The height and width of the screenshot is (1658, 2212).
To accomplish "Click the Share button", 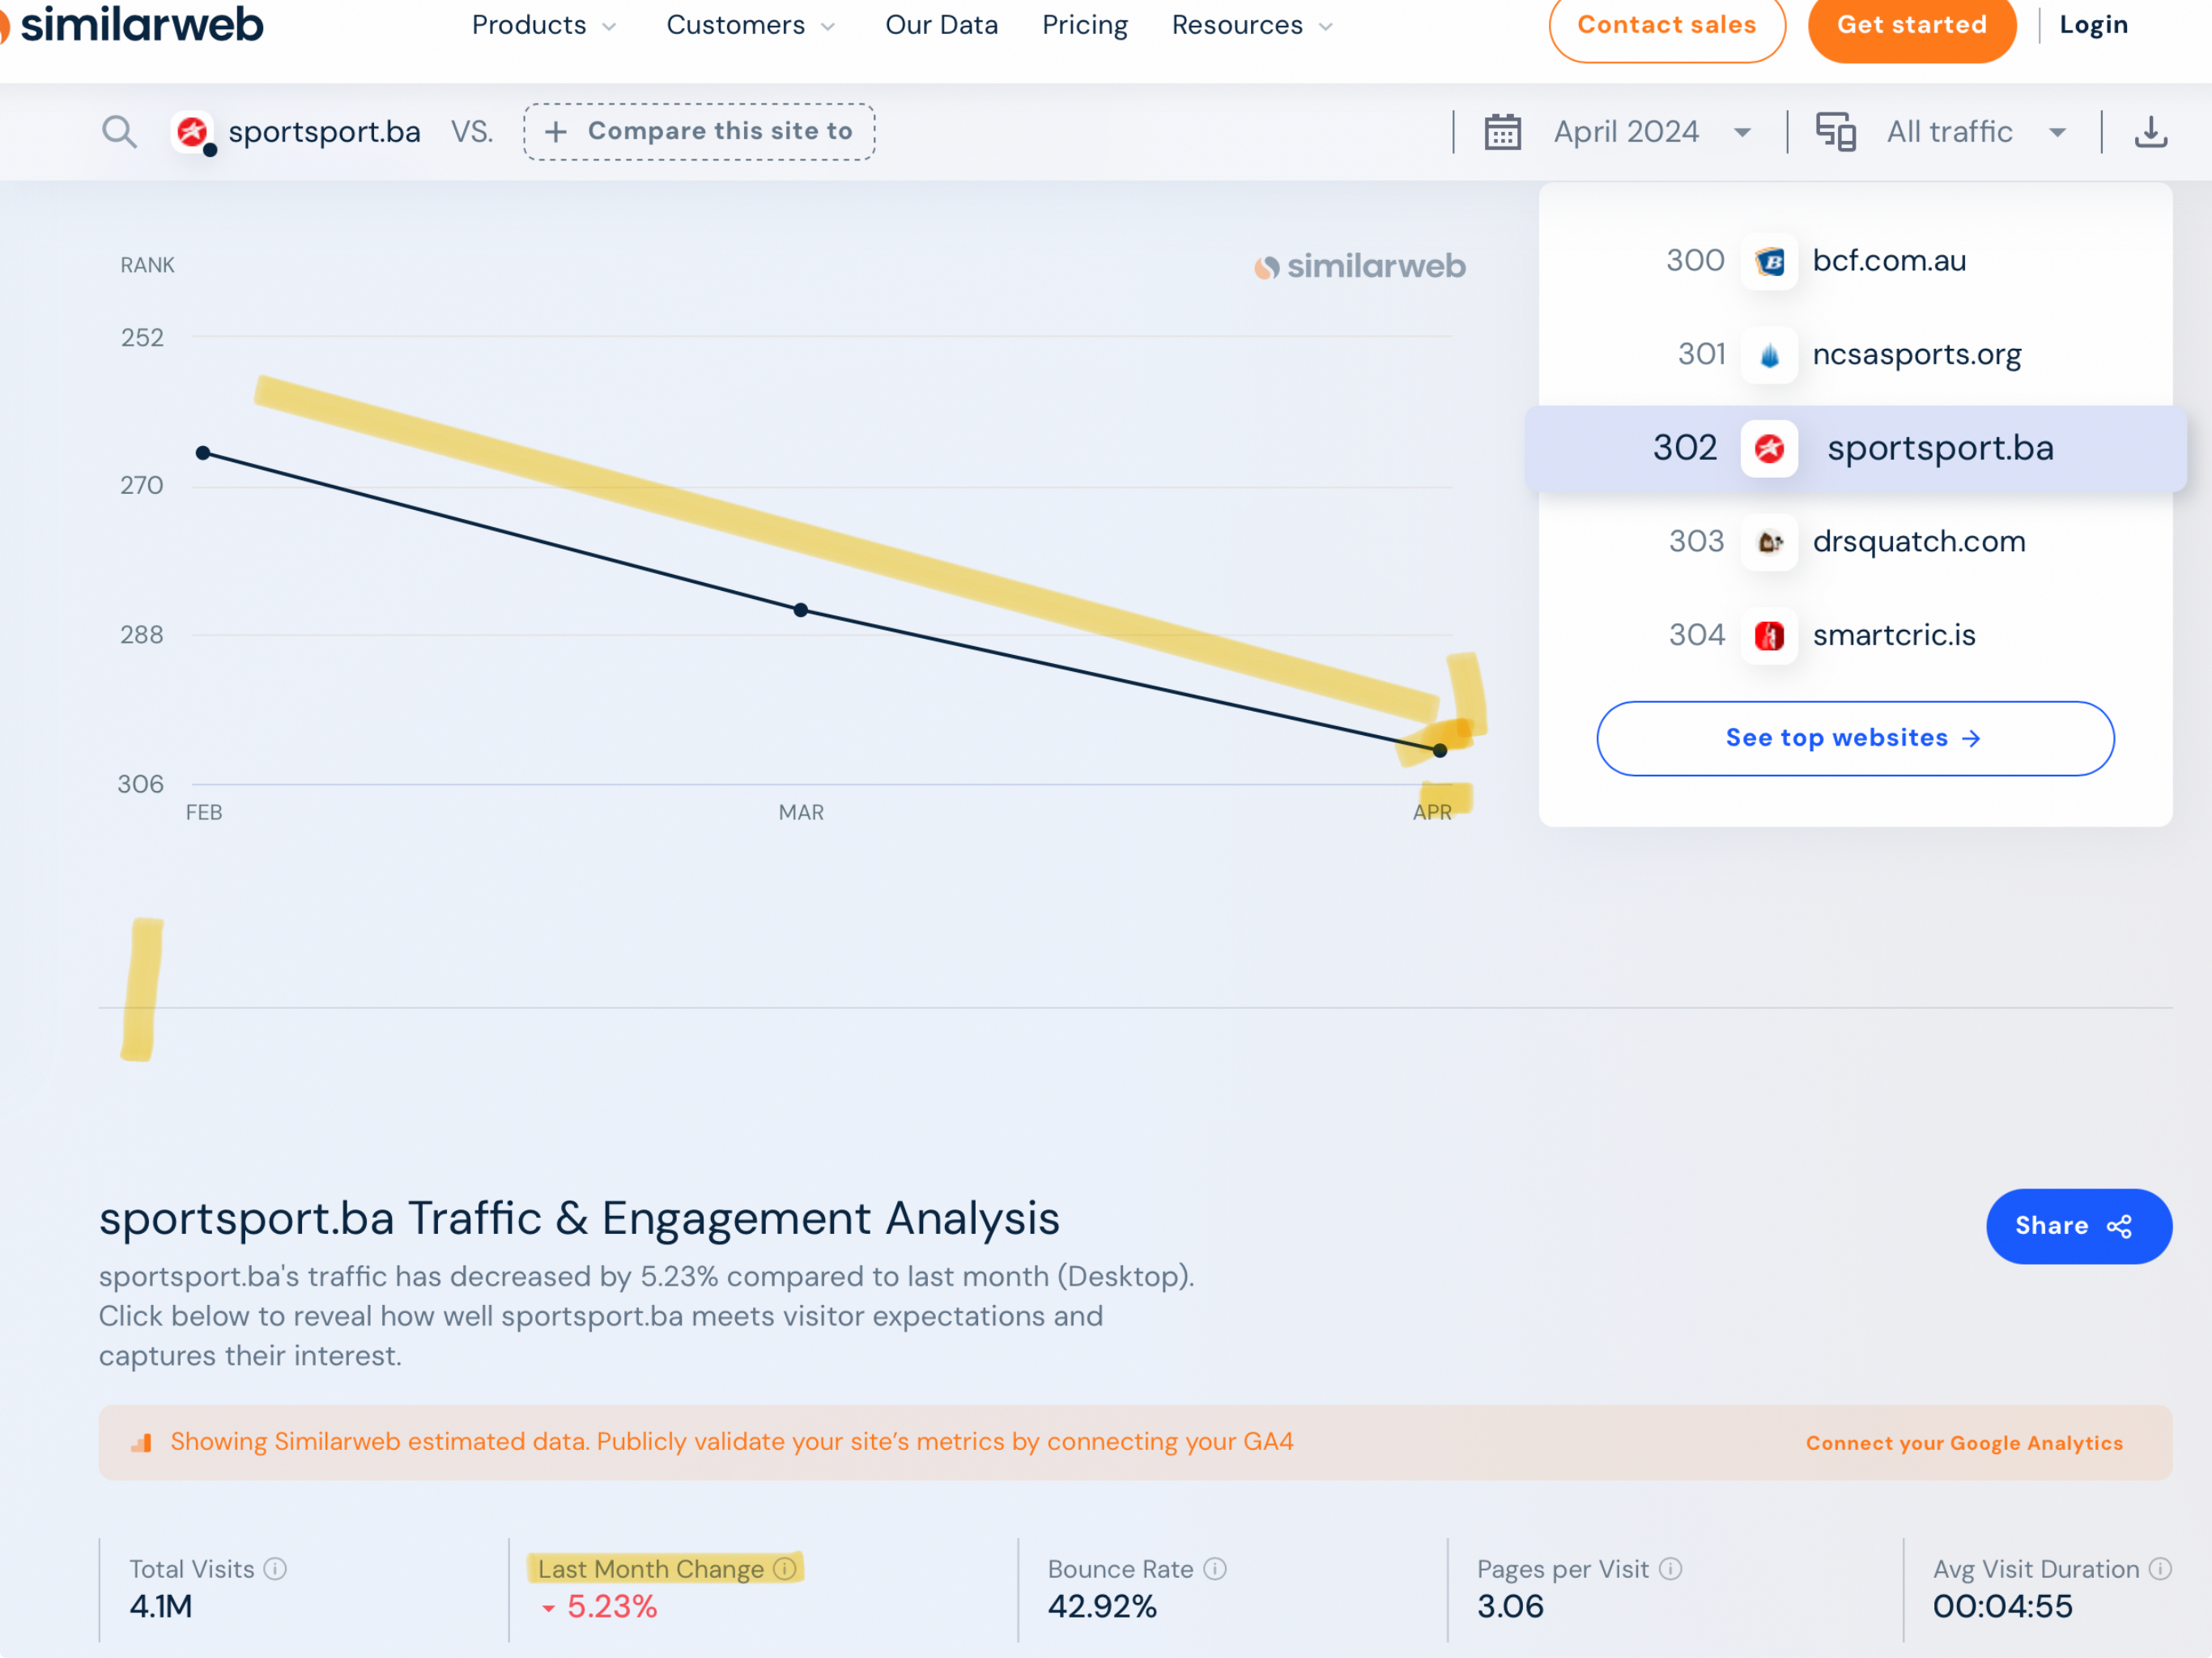I will 2078,1226.
